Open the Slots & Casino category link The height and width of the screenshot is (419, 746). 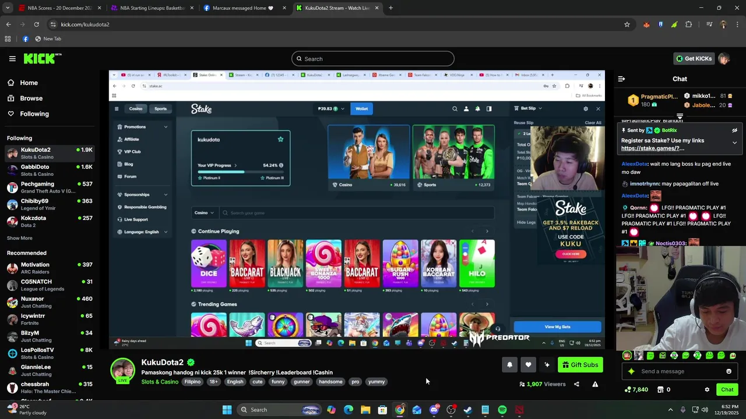[x=160, y=382]
